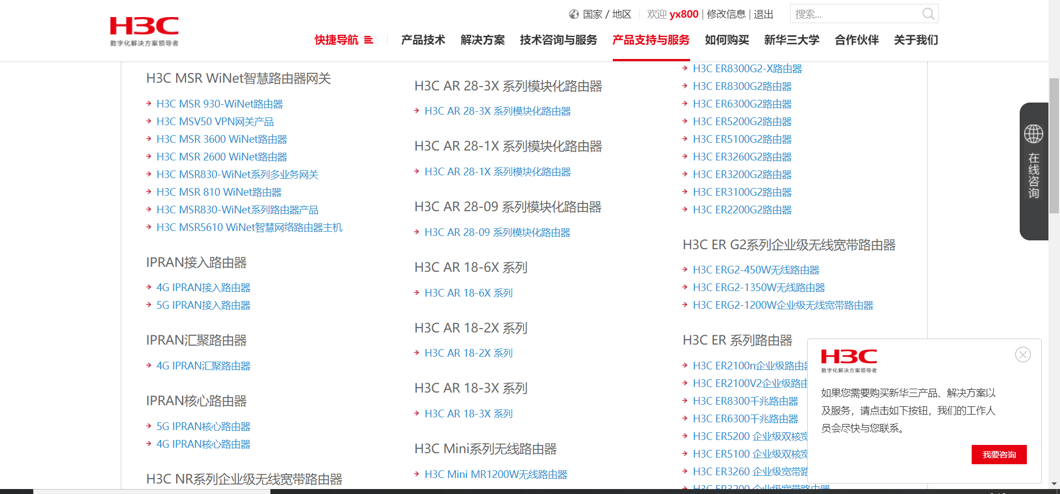Click the H3C NR系列企业级无线宽带路由器 heading
This screenshot has height=494, width=1060.
pyautogui.click(x=245, y=479)
